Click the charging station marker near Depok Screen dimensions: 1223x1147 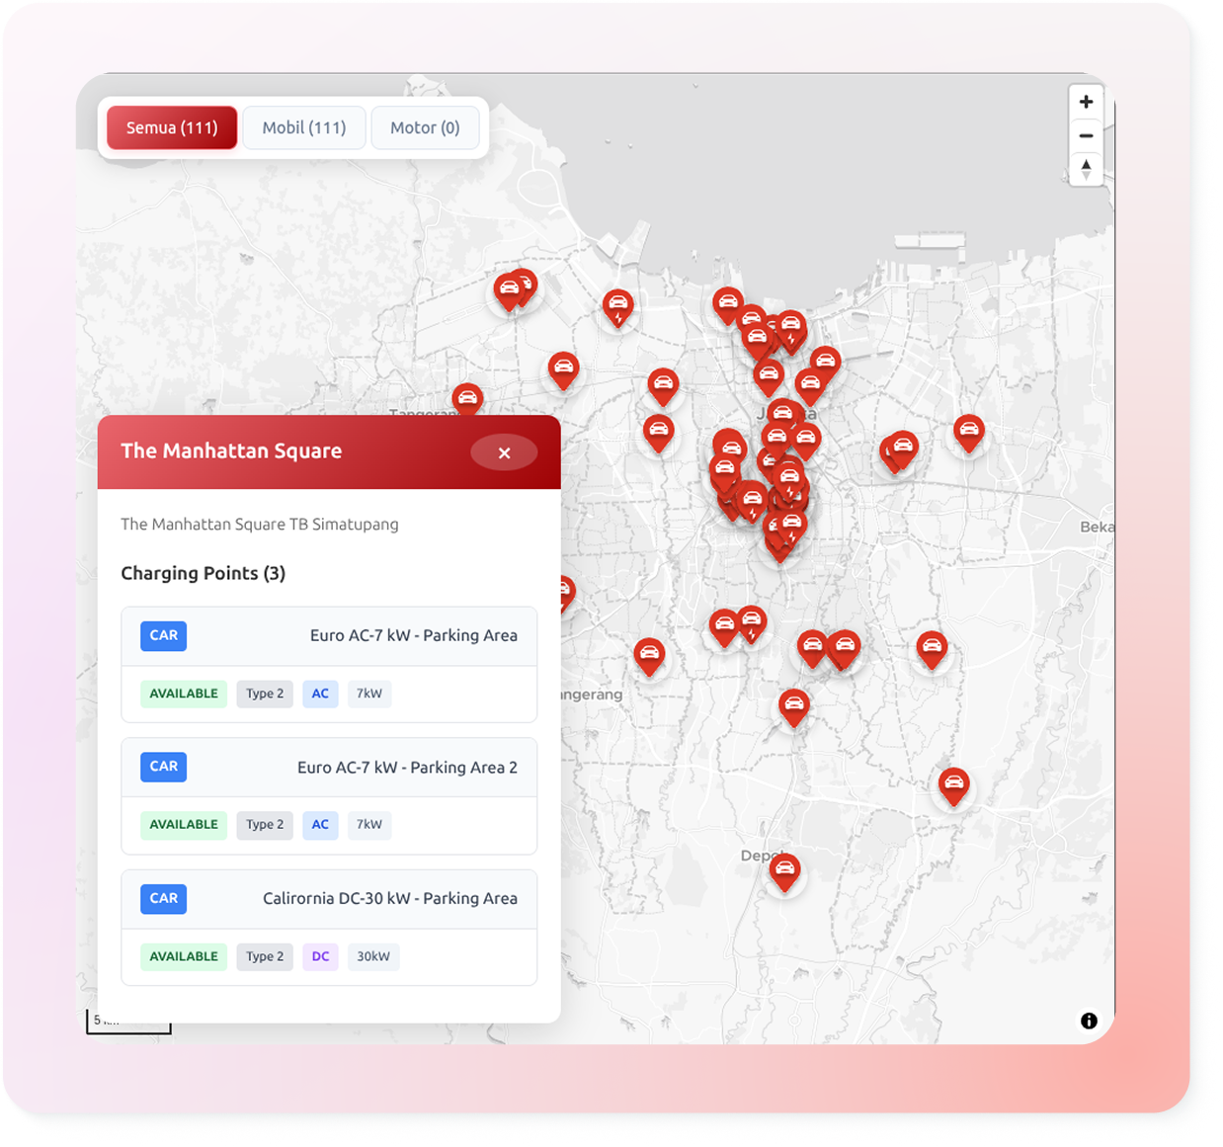coord(784,870)
